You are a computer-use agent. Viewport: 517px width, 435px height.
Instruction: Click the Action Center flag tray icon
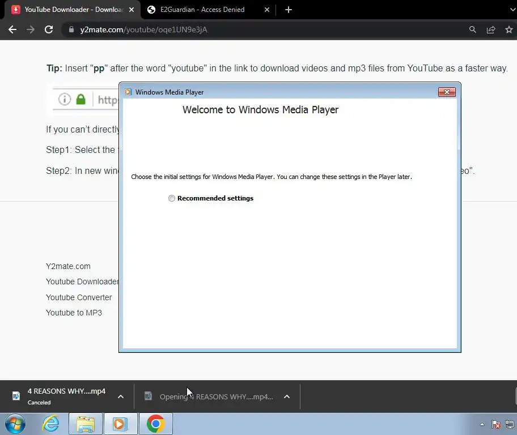[x=495, y=424]
